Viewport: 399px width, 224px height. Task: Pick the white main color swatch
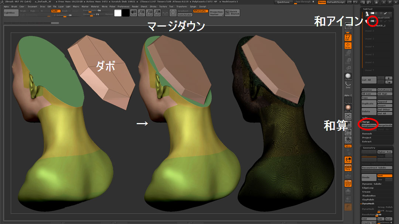tap(118, 13)
